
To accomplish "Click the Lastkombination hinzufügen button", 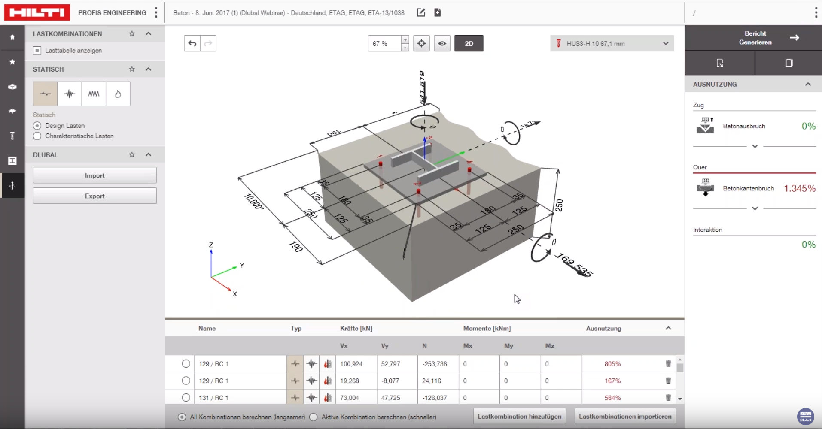I will coord(519,416).
